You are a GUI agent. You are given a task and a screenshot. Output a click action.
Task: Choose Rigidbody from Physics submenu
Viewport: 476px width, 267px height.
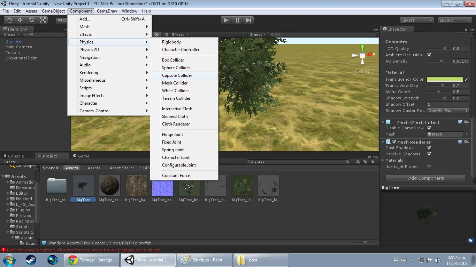184,42
